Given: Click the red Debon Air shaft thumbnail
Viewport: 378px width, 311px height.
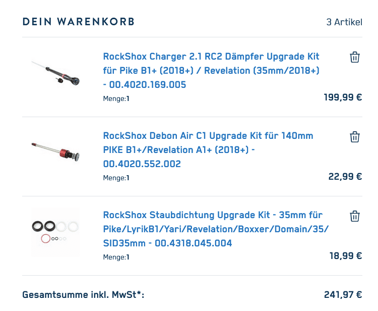Looking at the screenshot, I should [x=55, y=152].
